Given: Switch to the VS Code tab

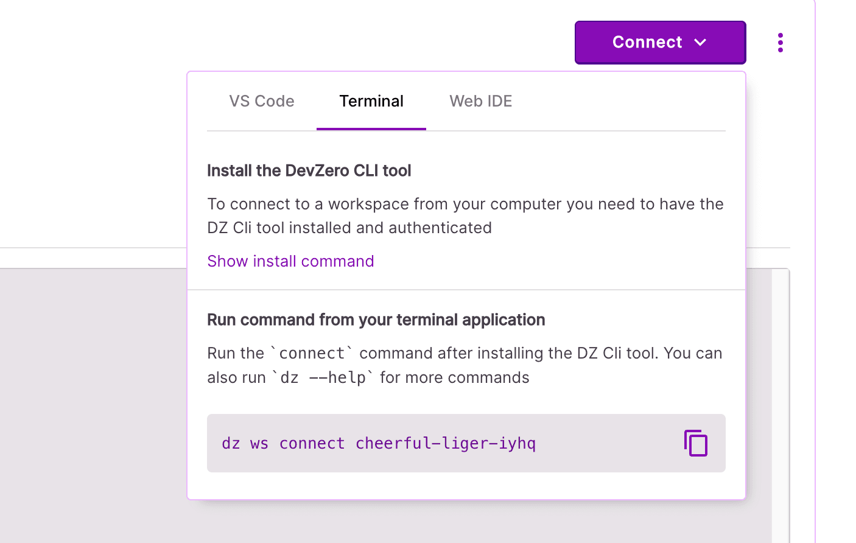Looking at the screenshot, I should coord(262,101).
